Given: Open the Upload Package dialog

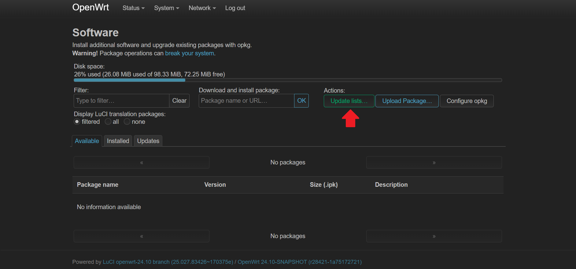Looking at the screenshot, I should [407, 101].
